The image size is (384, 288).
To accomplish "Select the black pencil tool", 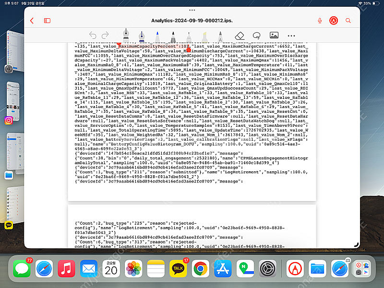I will 173,37.
